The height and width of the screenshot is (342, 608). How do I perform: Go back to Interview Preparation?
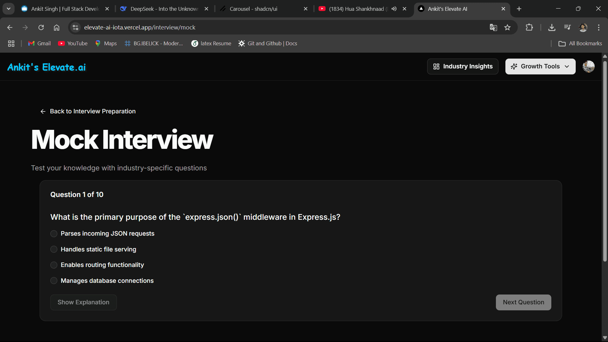pyautogui.click(x=88, y=111)
